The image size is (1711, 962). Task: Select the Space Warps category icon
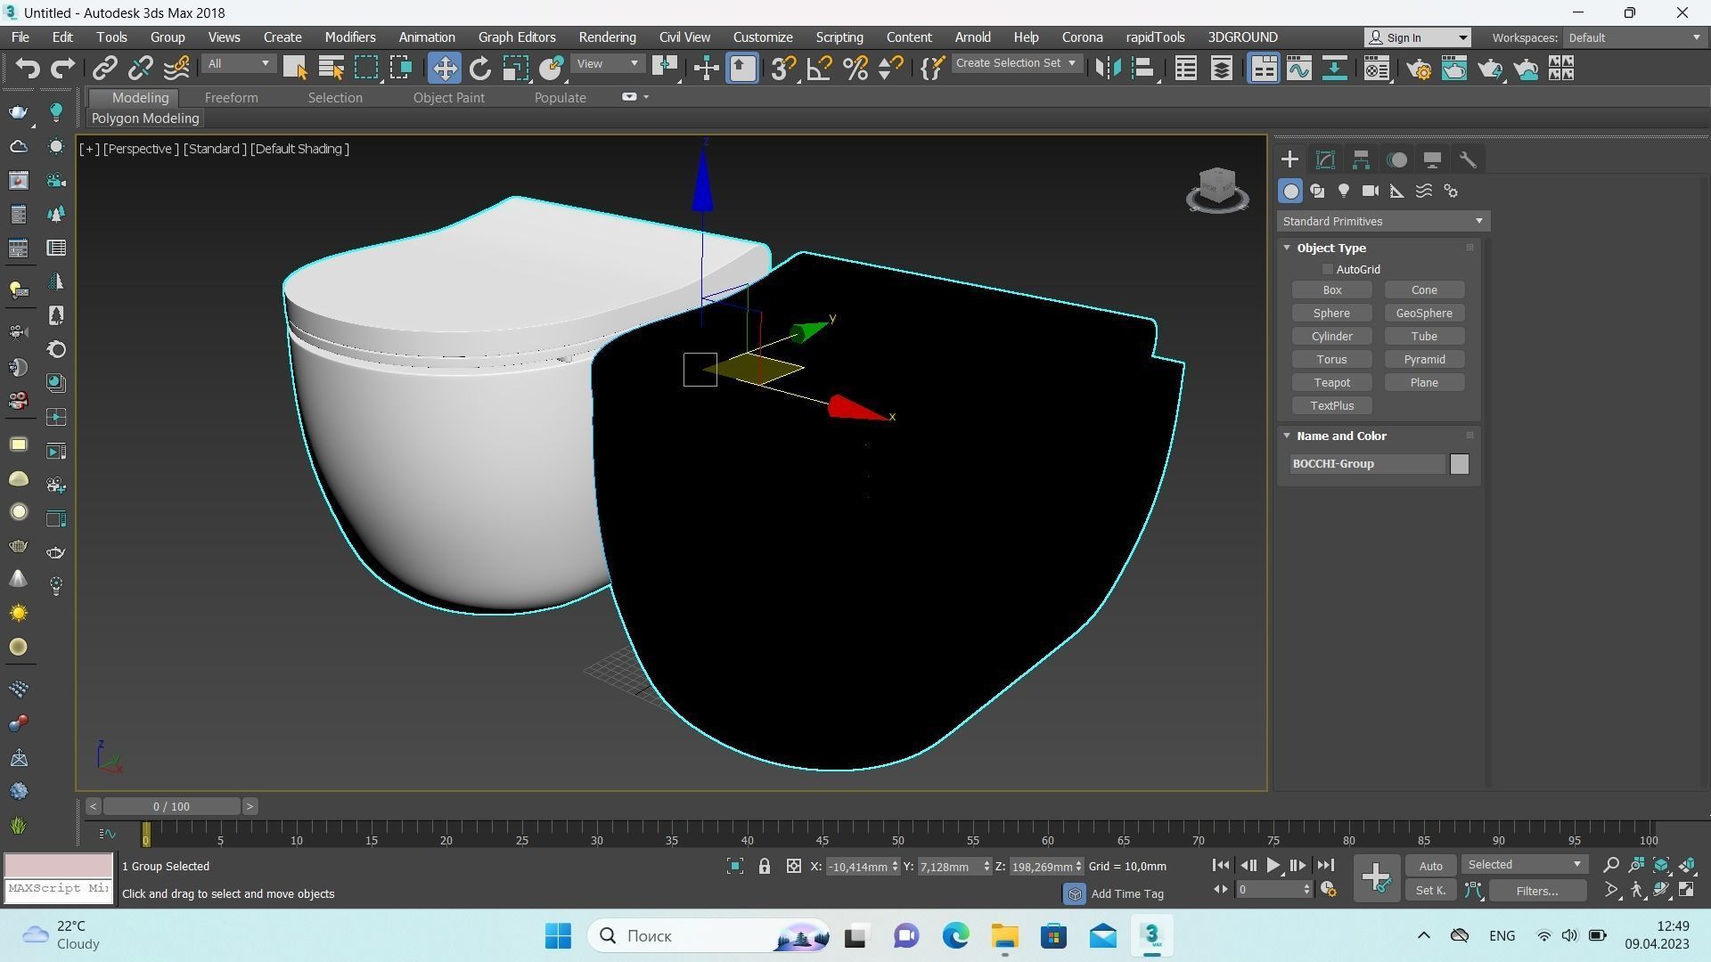[x=1424, y=191]
